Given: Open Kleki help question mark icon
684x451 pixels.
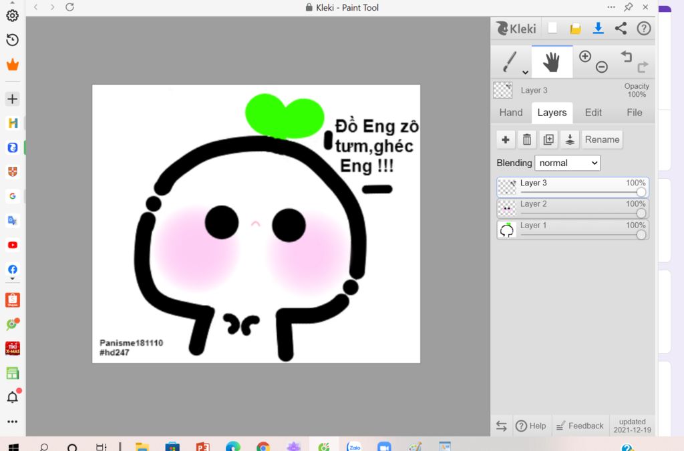Looking at the screenshot, I should click(644, 28).
